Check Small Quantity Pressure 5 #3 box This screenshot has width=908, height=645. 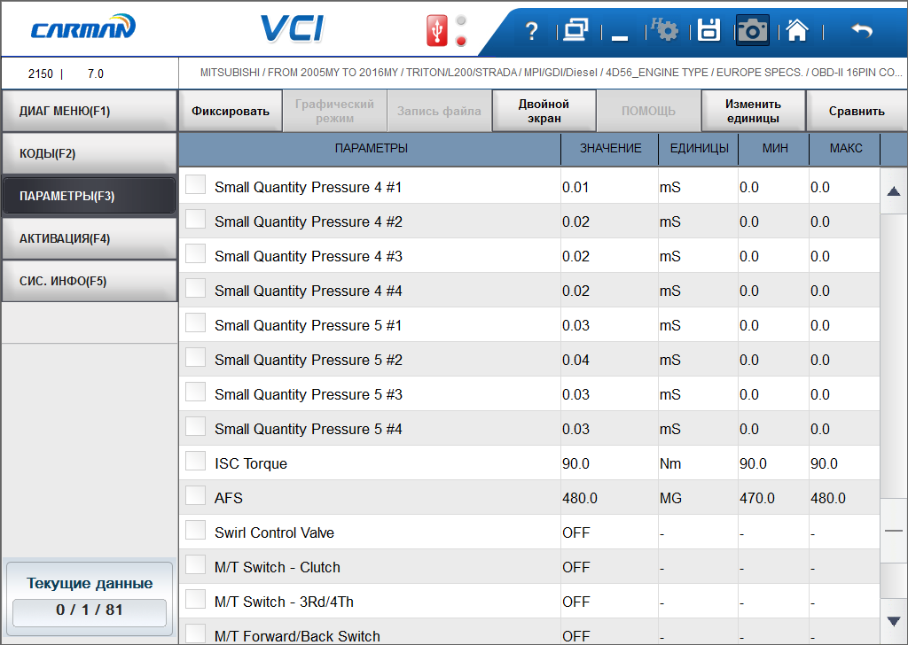pyautogui.click(x=195, y=392)
